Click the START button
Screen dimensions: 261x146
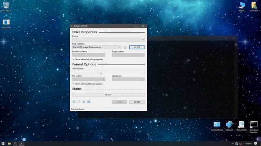[119, 102]
